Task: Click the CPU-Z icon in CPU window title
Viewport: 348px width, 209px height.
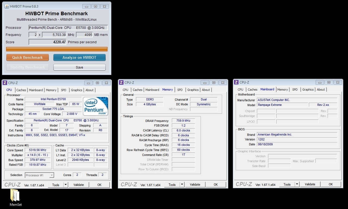Action: 5,83
